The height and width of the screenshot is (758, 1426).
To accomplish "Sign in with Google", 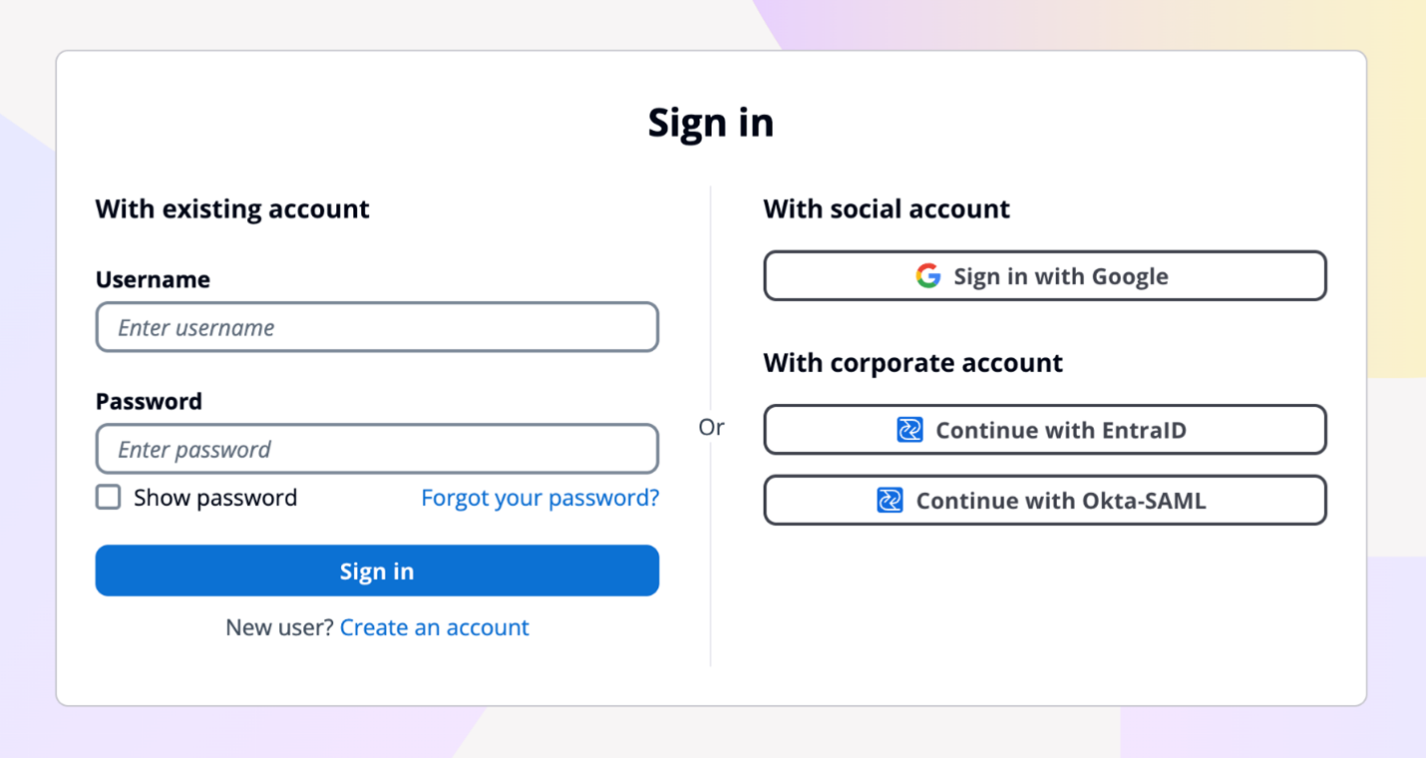I will pyautogui.click(x=1045, y=275).
